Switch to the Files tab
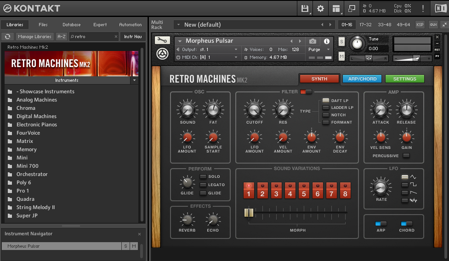Screen dimensions: 449x261 click(x=43, y=25)
